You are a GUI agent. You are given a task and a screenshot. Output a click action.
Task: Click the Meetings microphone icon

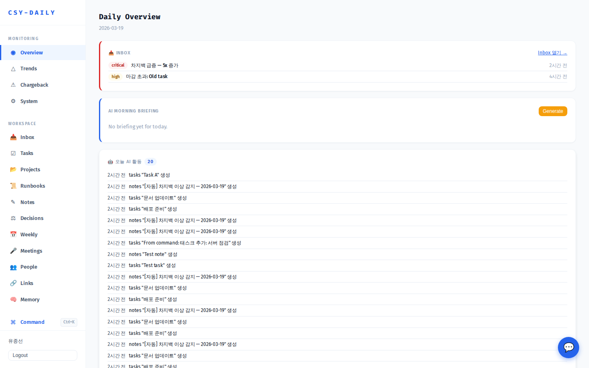[13, 251]
